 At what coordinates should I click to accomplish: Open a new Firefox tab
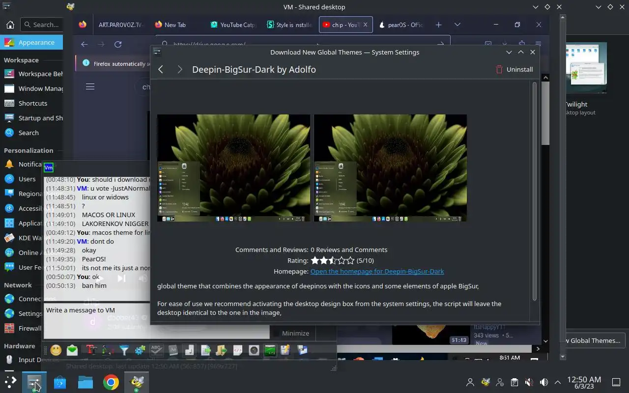438,25
